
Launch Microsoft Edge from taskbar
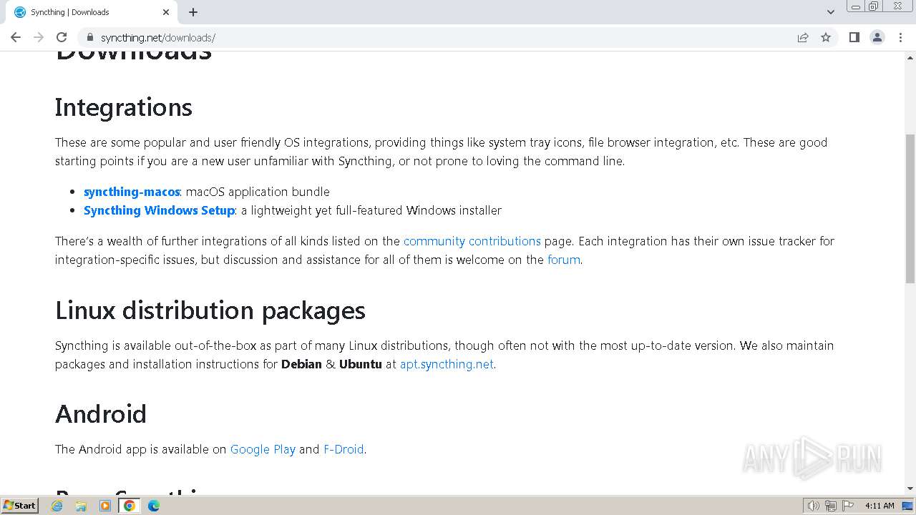pyautogui.click(x=154, y=506)
